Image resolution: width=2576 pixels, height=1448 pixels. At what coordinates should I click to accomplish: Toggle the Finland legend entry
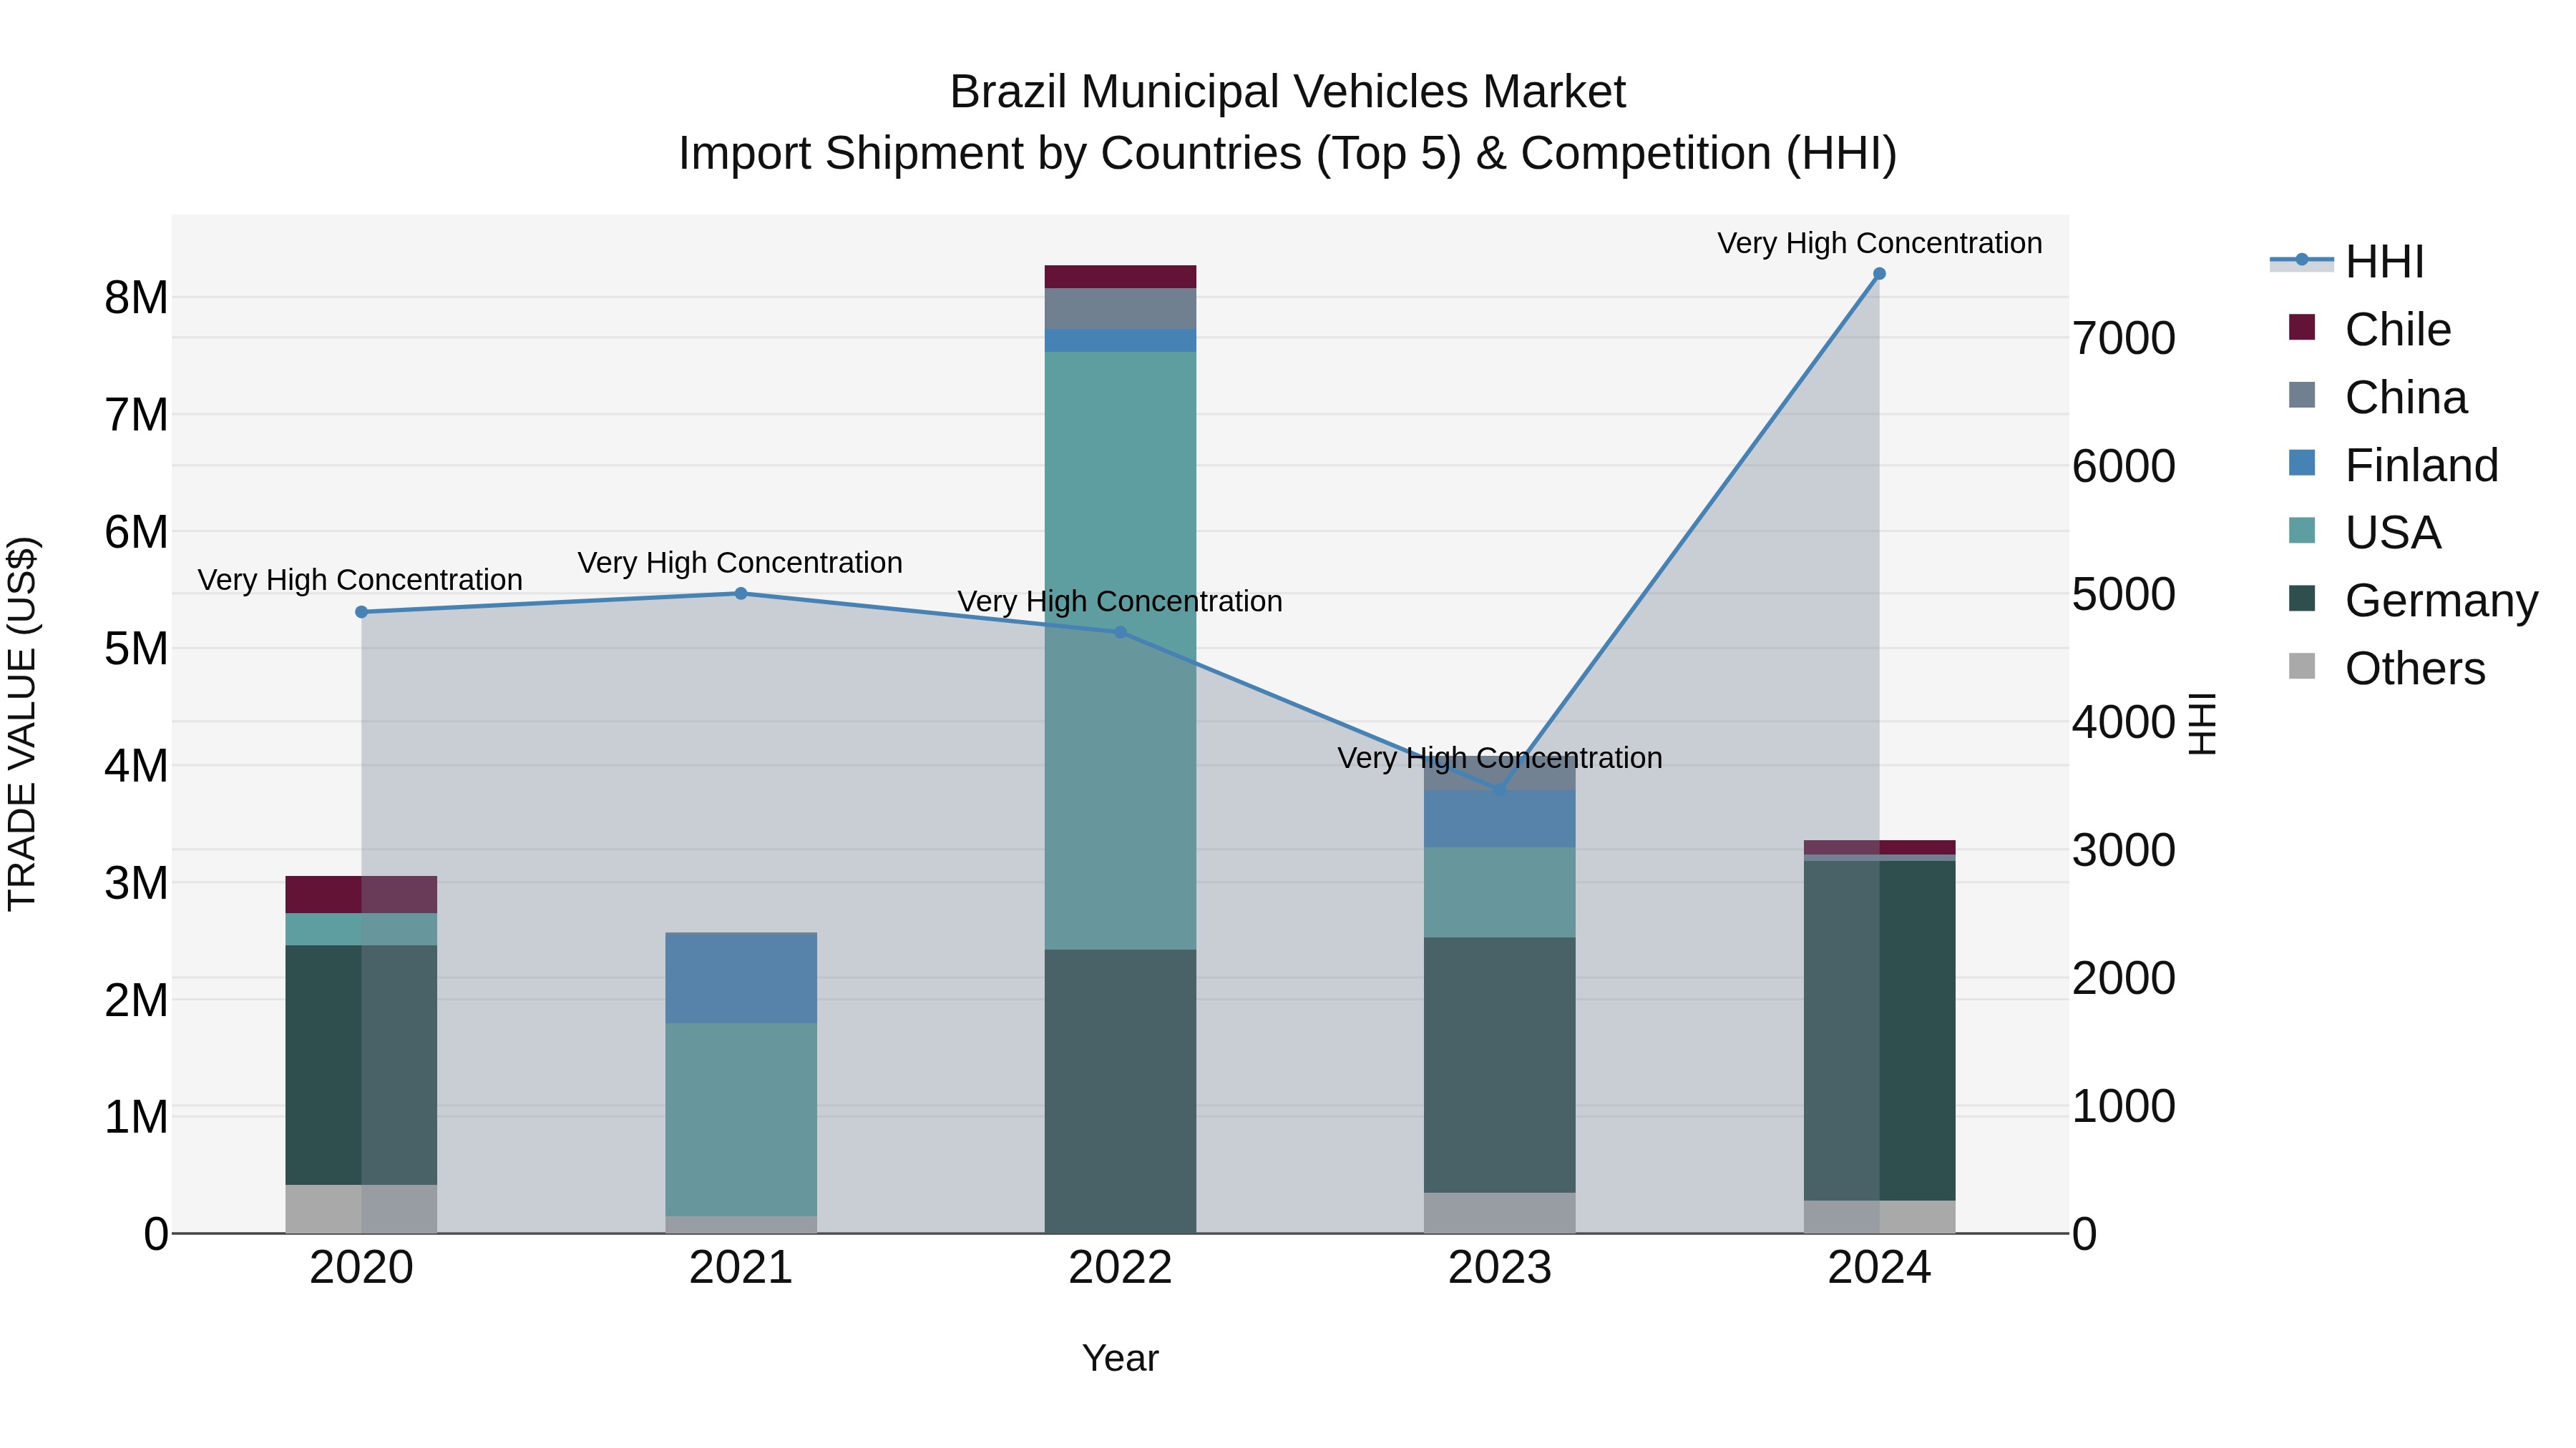(x=2393, y=465)
